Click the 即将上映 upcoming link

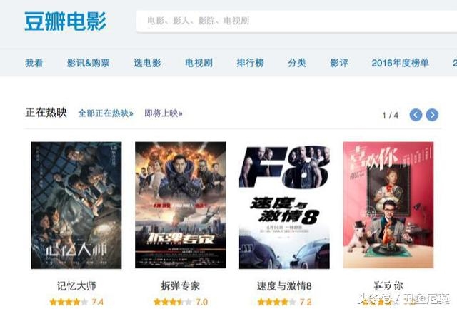click(x=164, y=113)
